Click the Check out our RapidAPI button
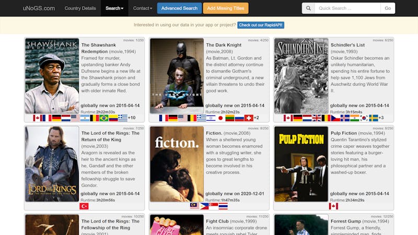This screenshot has width=418, height=235. 261,25
